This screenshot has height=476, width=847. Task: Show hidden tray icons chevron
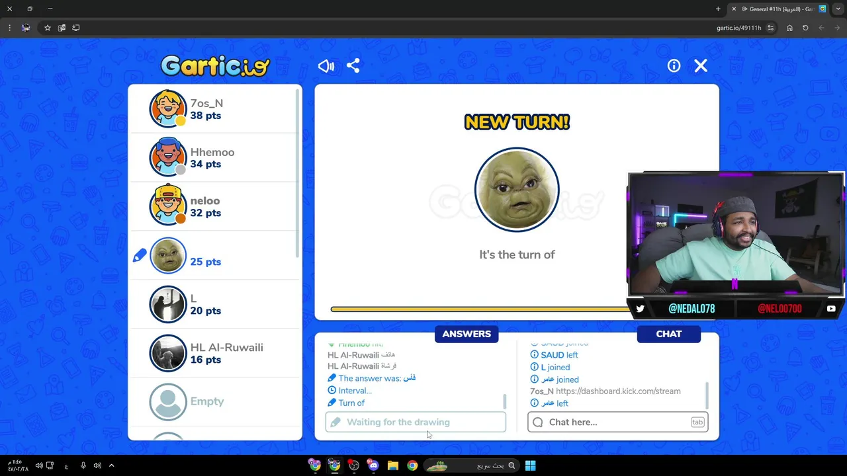tap(111, 465)
